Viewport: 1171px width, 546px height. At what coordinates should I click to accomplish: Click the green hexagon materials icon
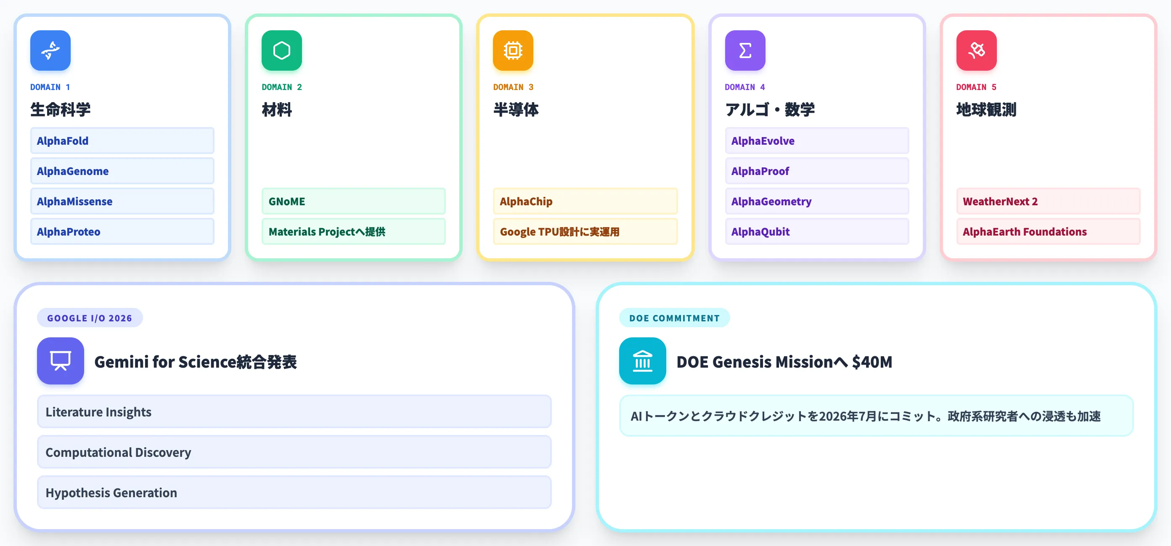(x=282, y=50)
